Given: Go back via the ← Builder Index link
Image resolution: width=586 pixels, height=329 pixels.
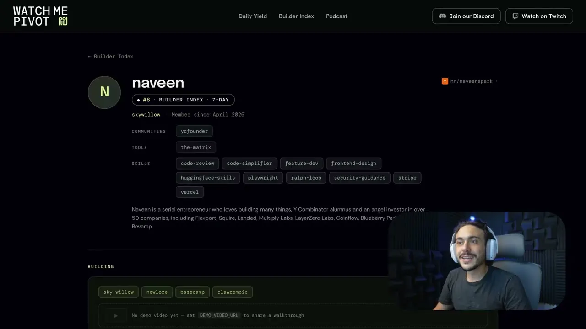Looking at the screenshot, I should [x=110, y=57].
